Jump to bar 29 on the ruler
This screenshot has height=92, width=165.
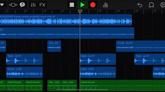click(118, 11)
